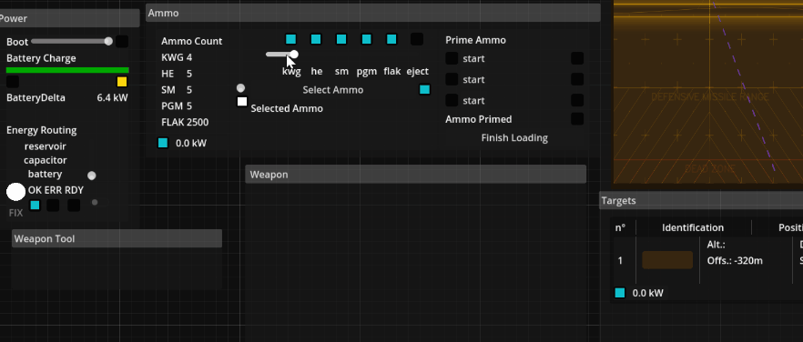The width and height of the screenshot is (803, 342).
Task: Click the battery routing knob
Action: [92, 176]
